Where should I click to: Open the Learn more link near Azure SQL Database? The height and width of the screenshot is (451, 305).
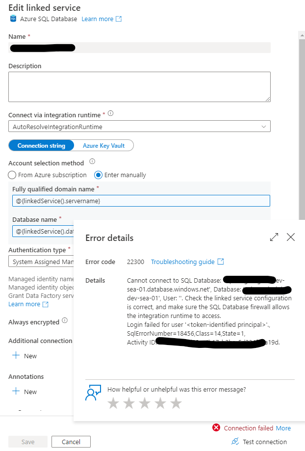(98, 19)
